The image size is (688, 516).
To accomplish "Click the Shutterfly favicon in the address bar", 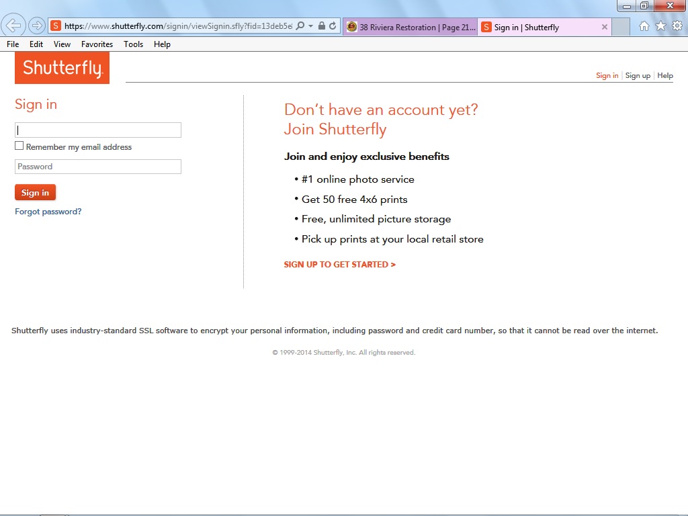I will [56, 26].
